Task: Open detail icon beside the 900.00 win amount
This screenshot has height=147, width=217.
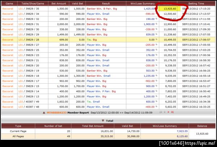Action: 156,86
